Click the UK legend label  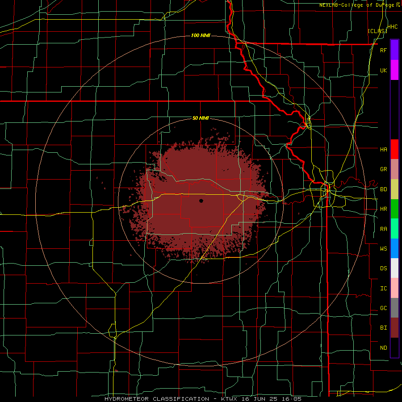click(383, 70)
